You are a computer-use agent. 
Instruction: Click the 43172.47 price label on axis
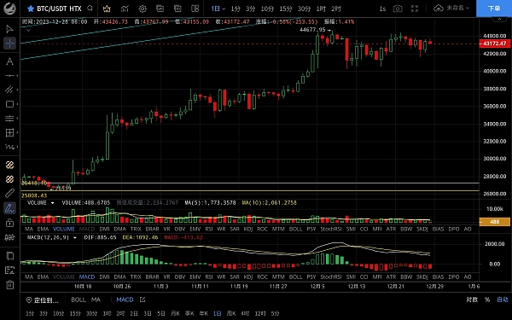pyautogui.click(x=495, y=44)
